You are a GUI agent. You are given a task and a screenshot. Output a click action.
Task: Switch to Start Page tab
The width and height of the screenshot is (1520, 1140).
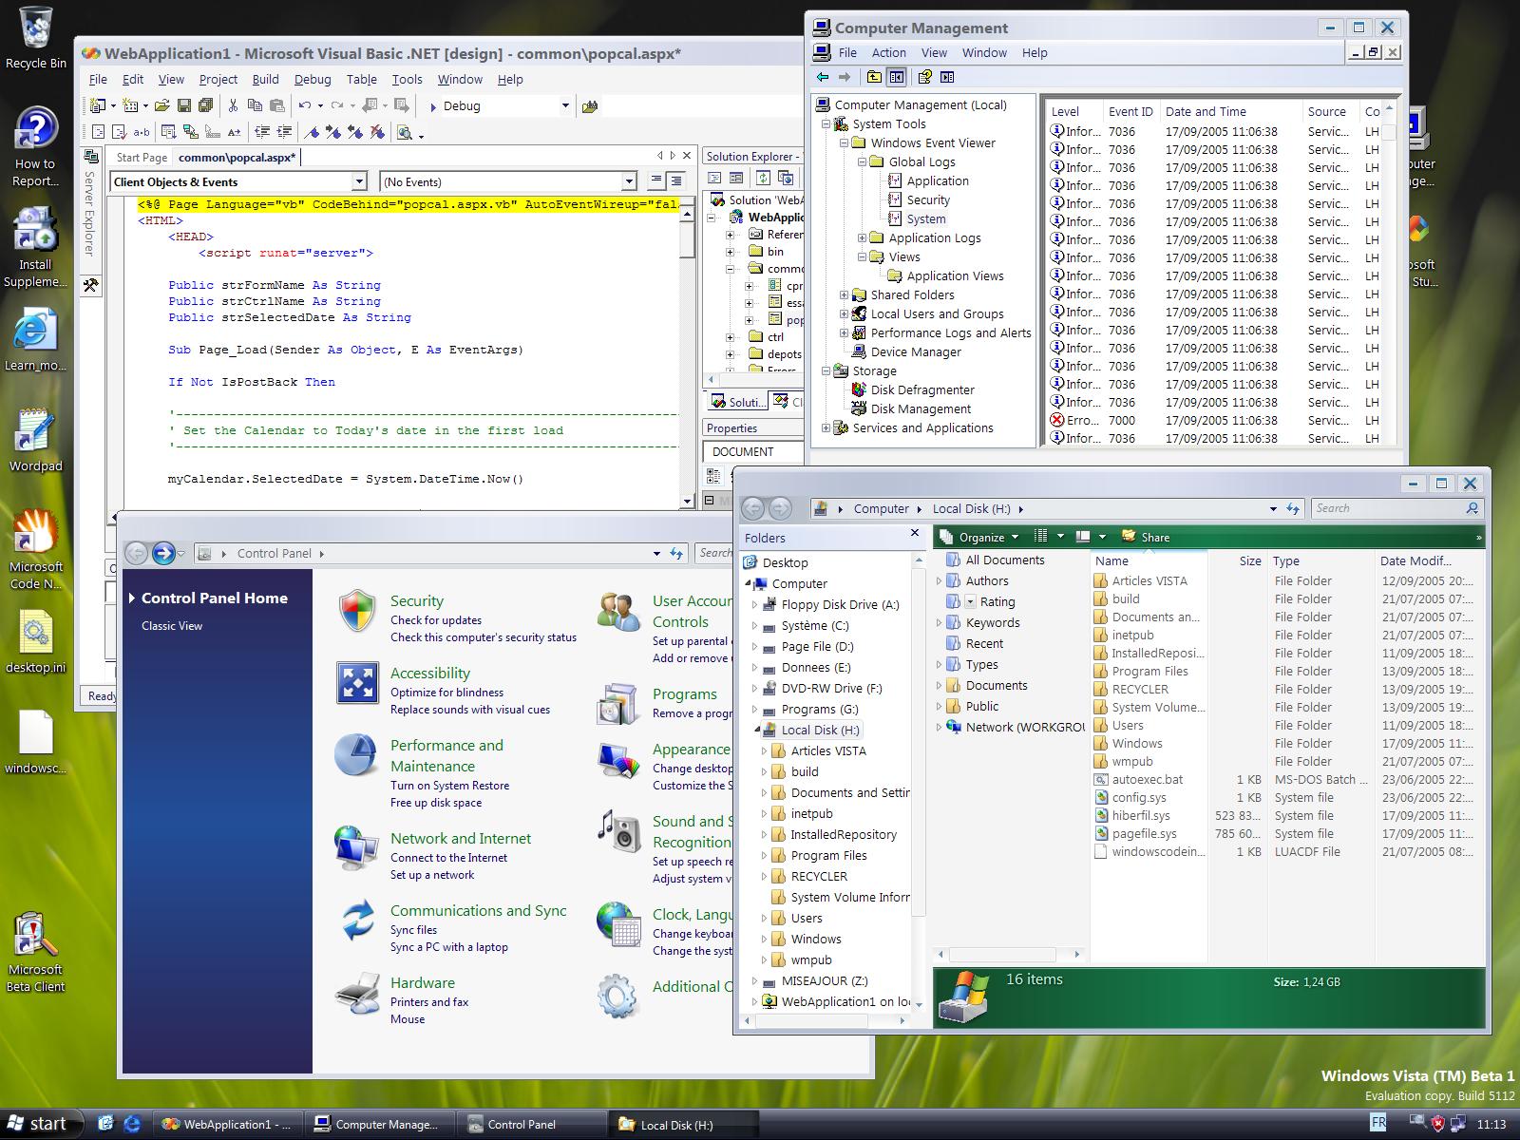[x=142, y=158]
